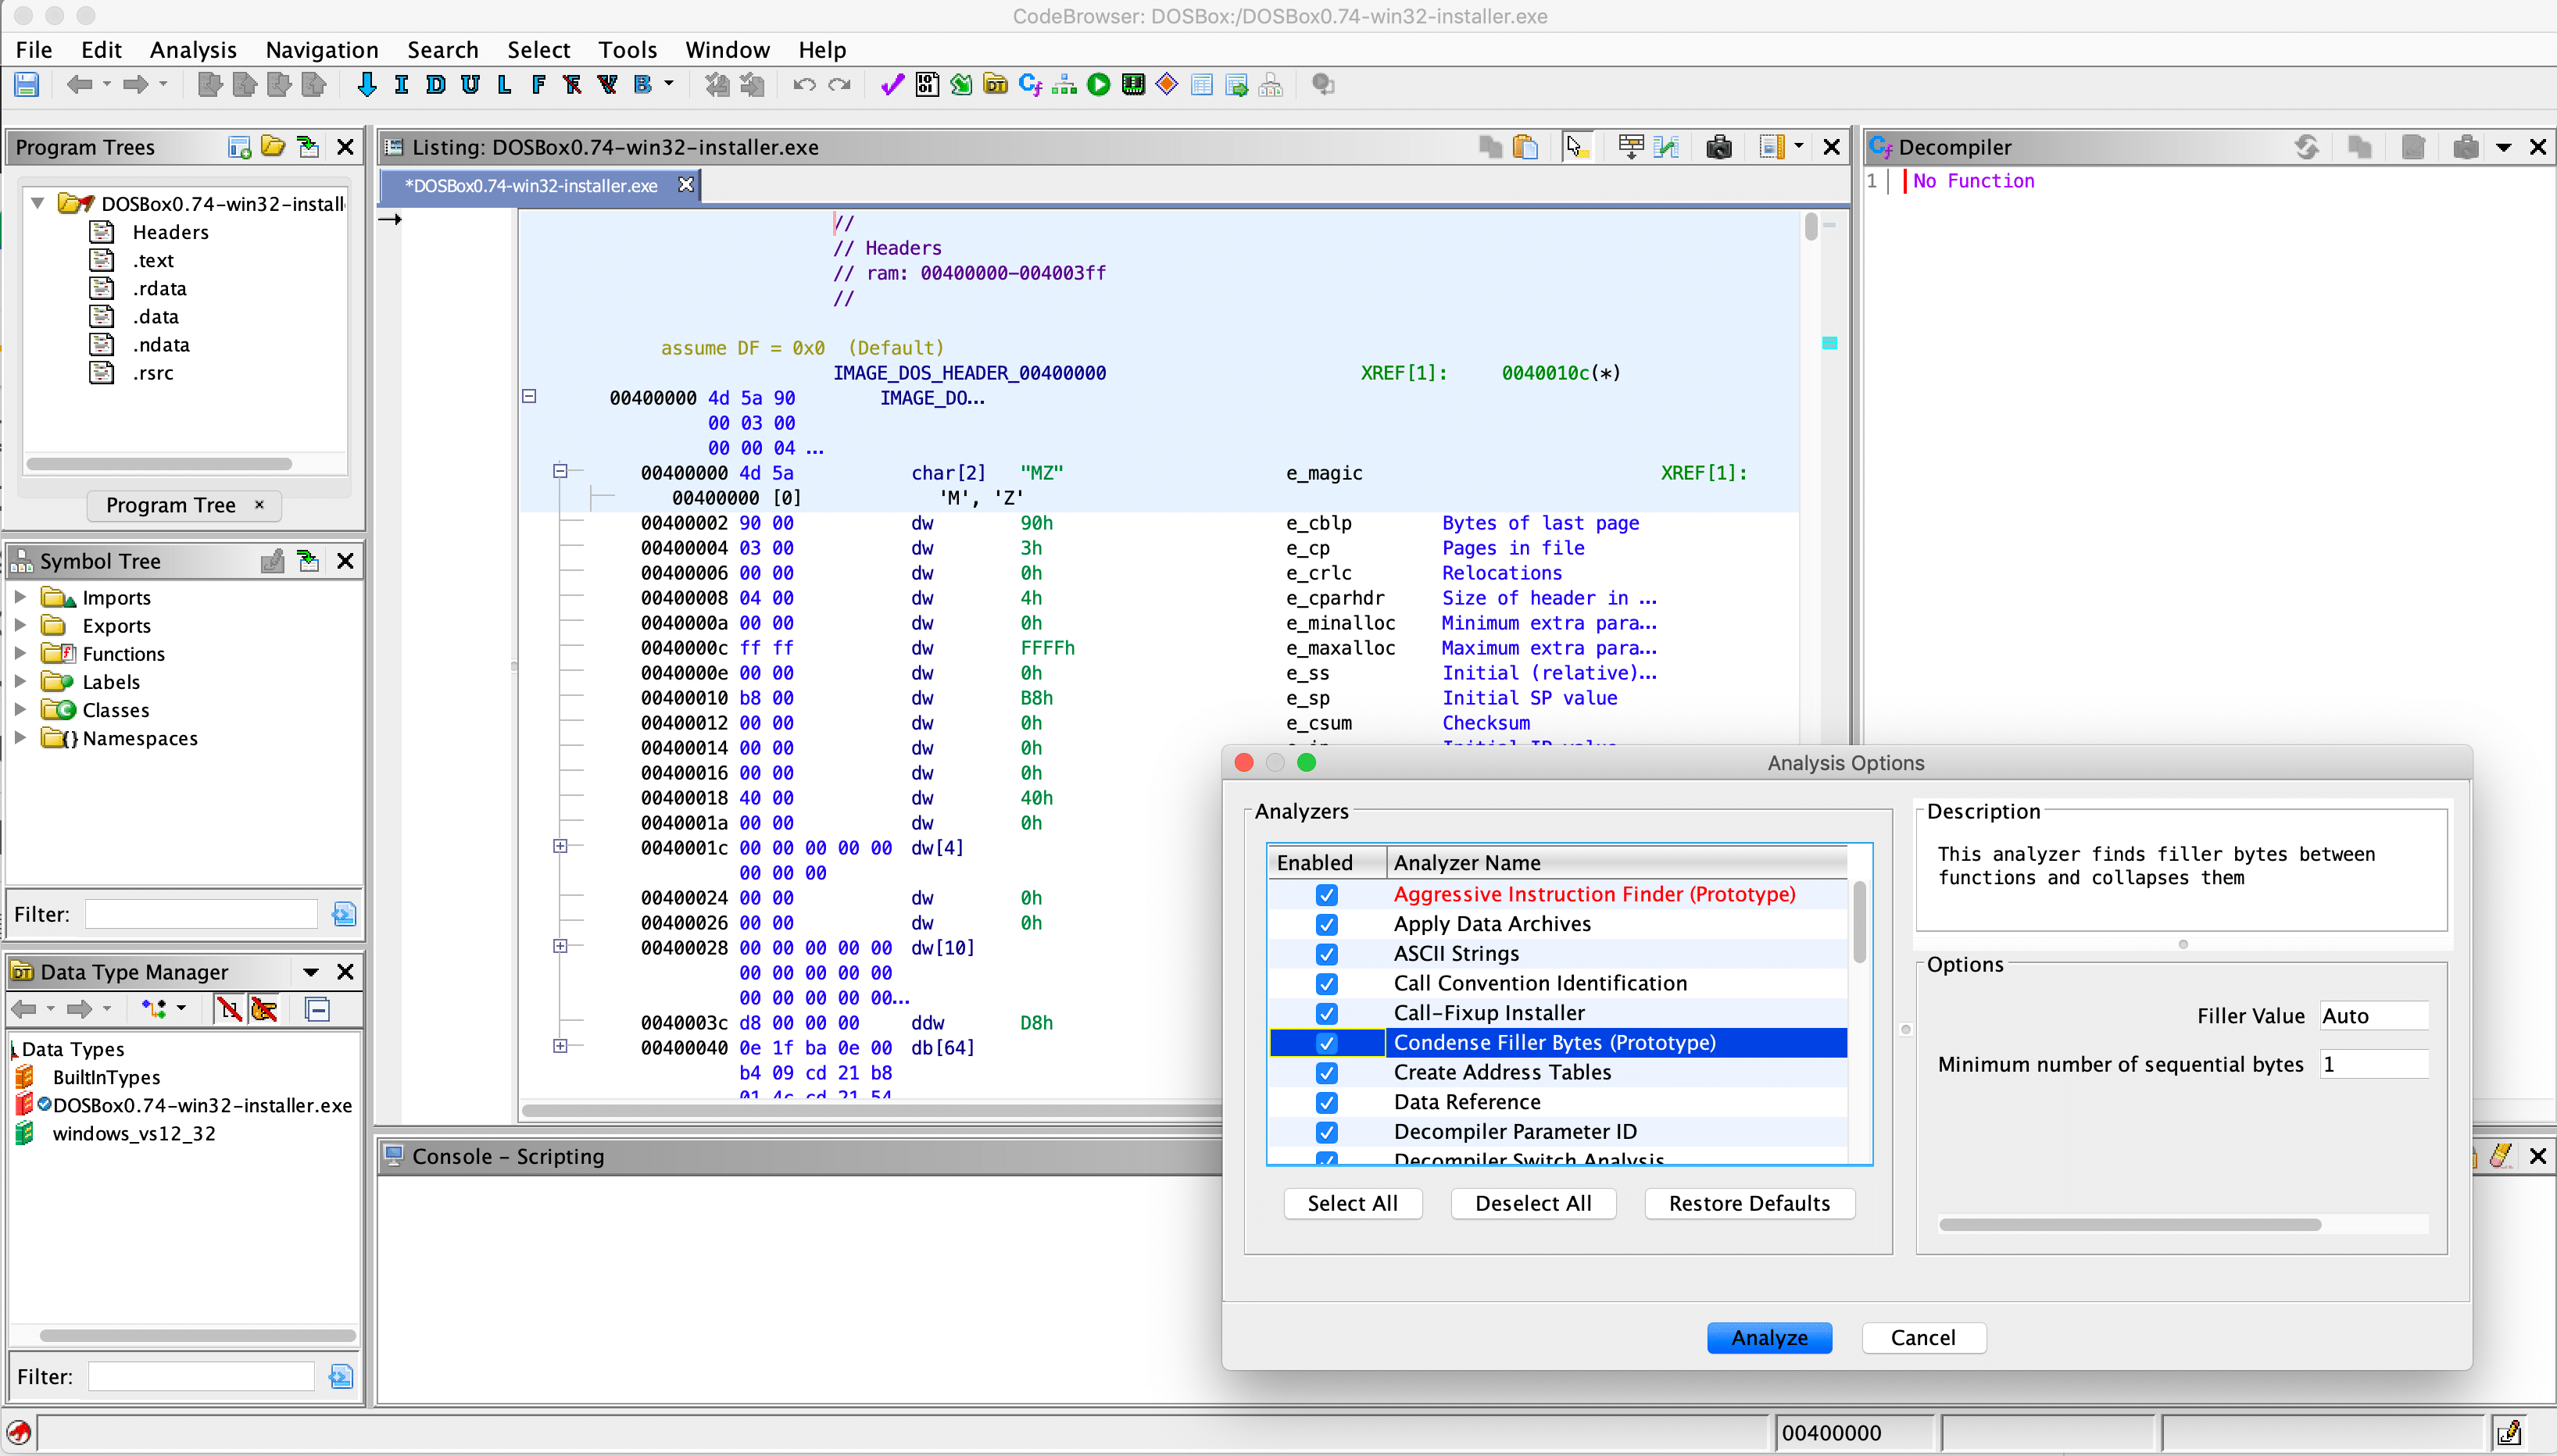Screen dimensions: 2557x1456
Task: Click the redo arrow in toolbar
Action: click(839, 85)
